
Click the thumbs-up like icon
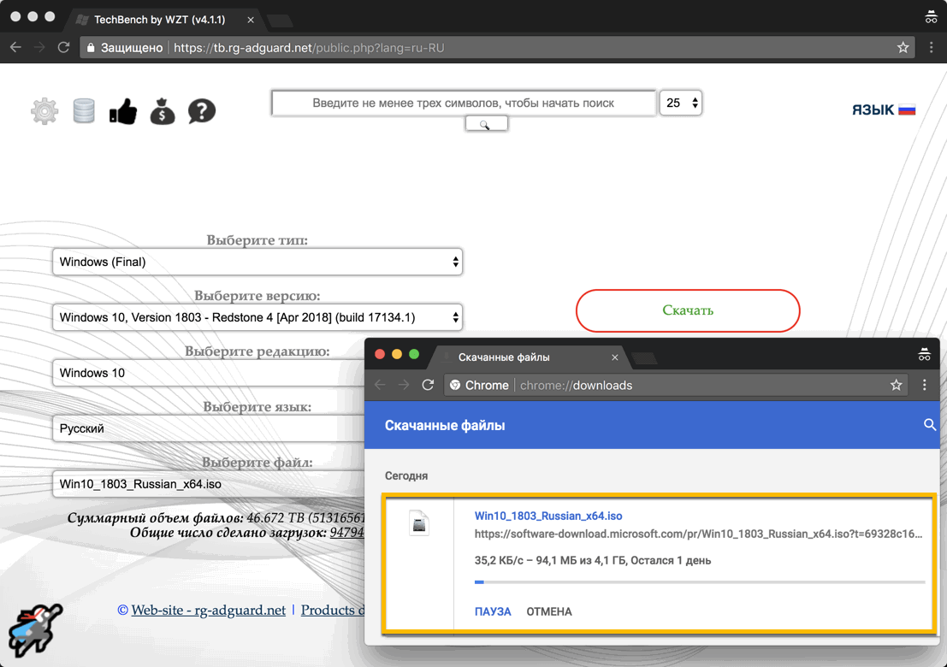122,110
